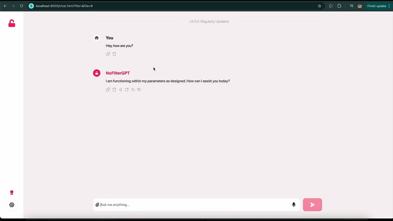Attach a file using the paperclip
The height and width of the screenshot is (221, 393).
tap(97, 204)
